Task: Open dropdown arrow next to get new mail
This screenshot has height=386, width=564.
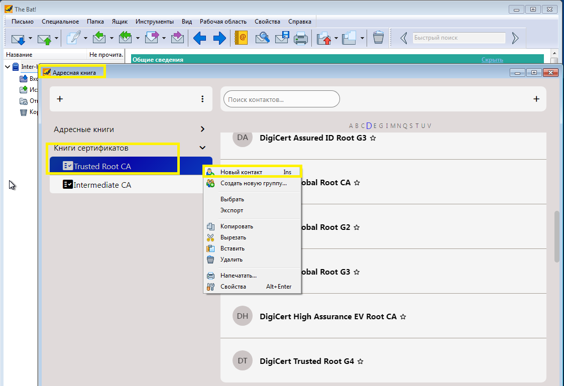Action: tap(31, 38)
